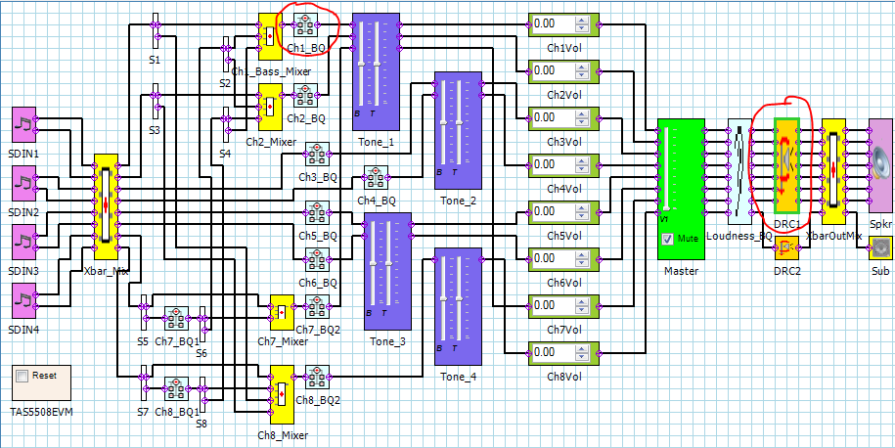
Task: Select the Sub subwoofer output block
Action: tap(880, 247)
